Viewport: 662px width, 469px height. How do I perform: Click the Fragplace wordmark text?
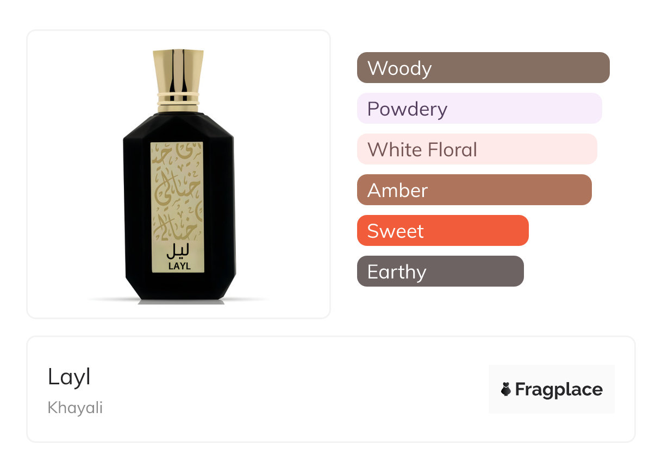click(559, 389)
